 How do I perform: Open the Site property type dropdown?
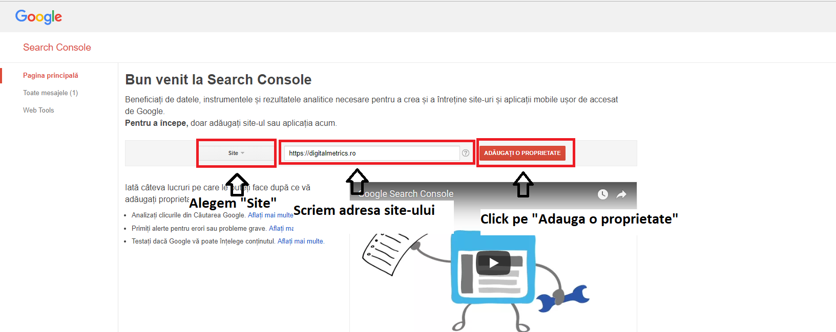[x=236, y=153]
